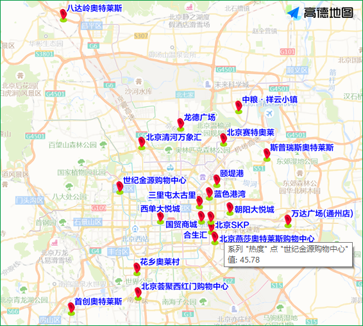The height and width of the screenshot is (326, 363).
Task: Click the 斯普瑞斯奥特莱斯 red pin
Action: tap(267, 155)
